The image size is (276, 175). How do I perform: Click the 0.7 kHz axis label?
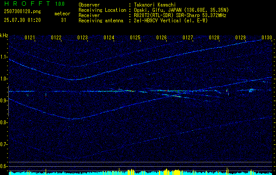pyautogui.click(x=4, y=145)
